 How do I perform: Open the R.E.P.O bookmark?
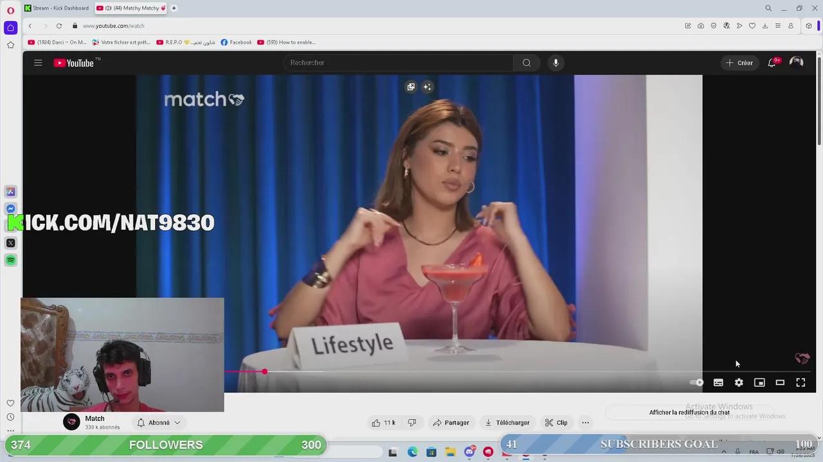point(186,42)
